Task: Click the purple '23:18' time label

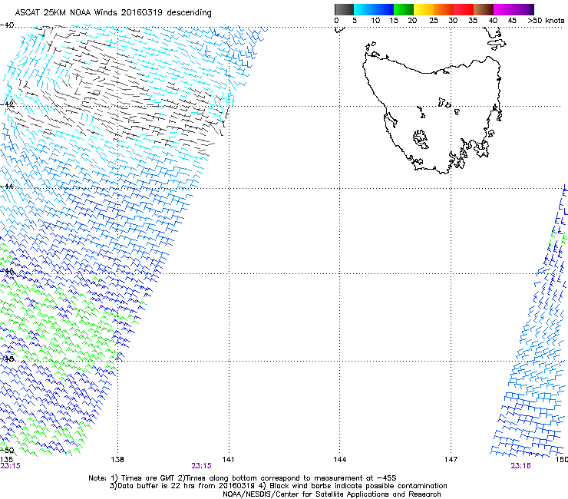Action: pos(521,466)
